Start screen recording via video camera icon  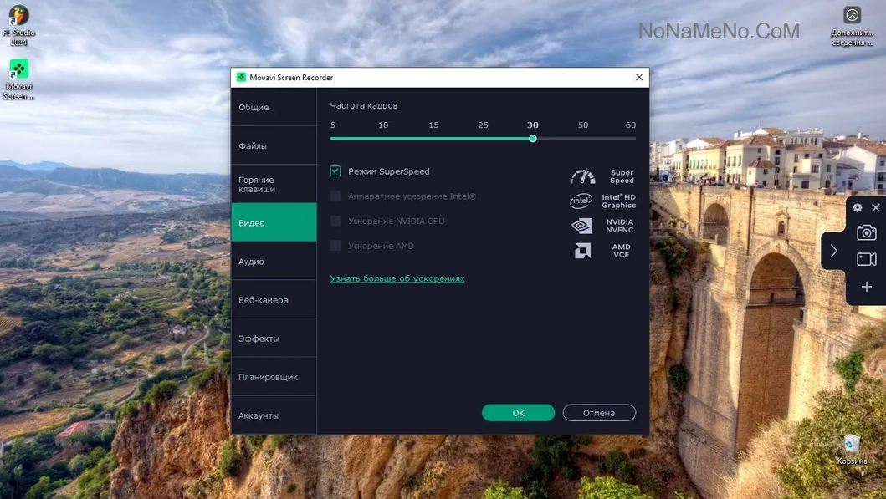[x=866, y=259]
